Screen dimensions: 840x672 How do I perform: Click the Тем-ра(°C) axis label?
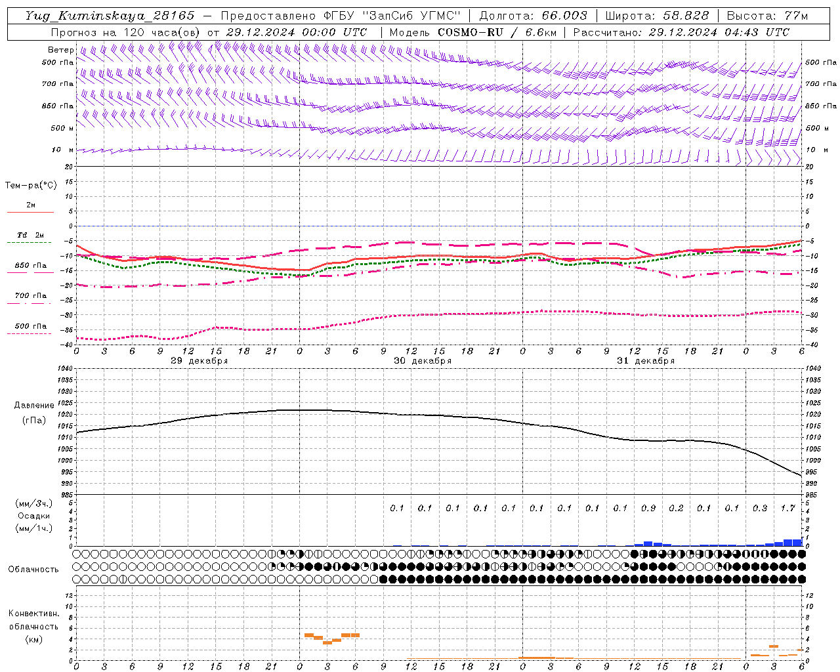point(31,186)
